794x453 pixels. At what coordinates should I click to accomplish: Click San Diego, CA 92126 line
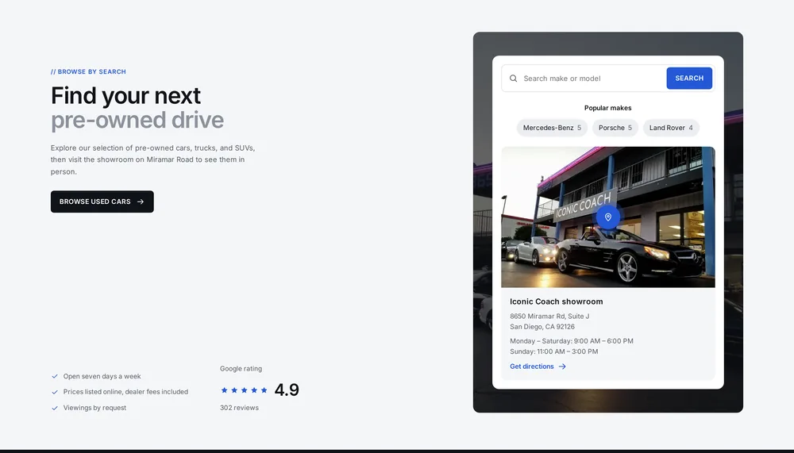(542, 327)
